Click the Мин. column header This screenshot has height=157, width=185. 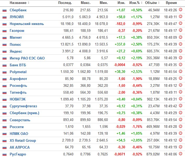pyautogui.click(x=104, y=3)
